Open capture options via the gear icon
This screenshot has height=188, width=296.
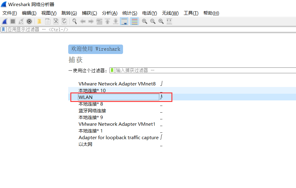click(x=29, y=21)
